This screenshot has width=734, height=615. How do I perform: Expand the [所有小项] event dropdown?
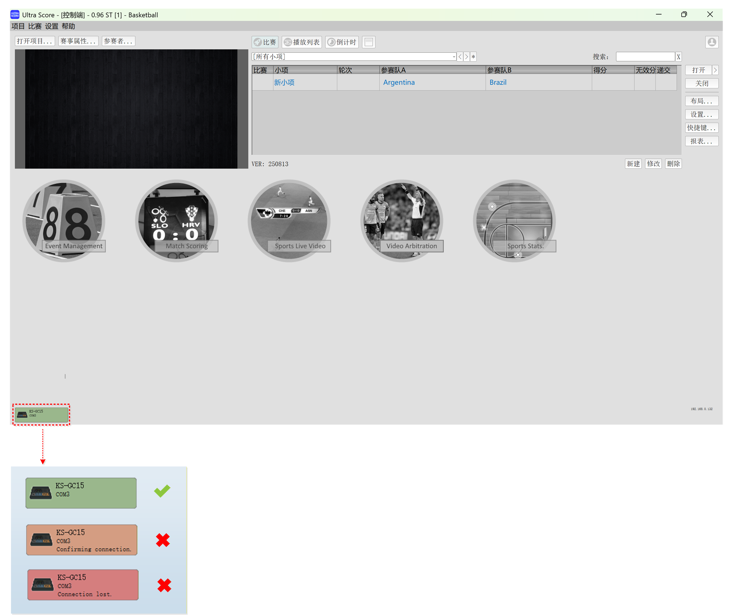pyautogui.click(x=453, y=57)
